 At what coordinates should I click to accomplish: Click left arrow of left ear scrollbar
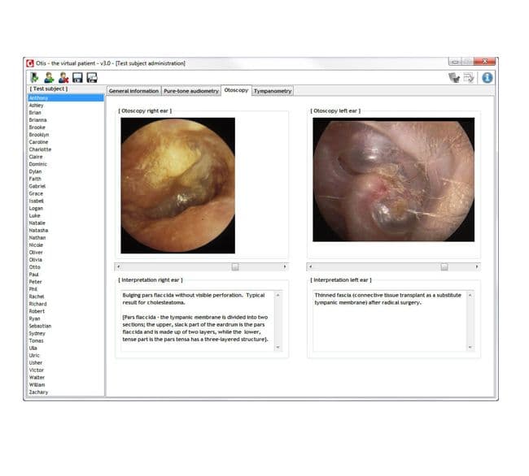310,266
